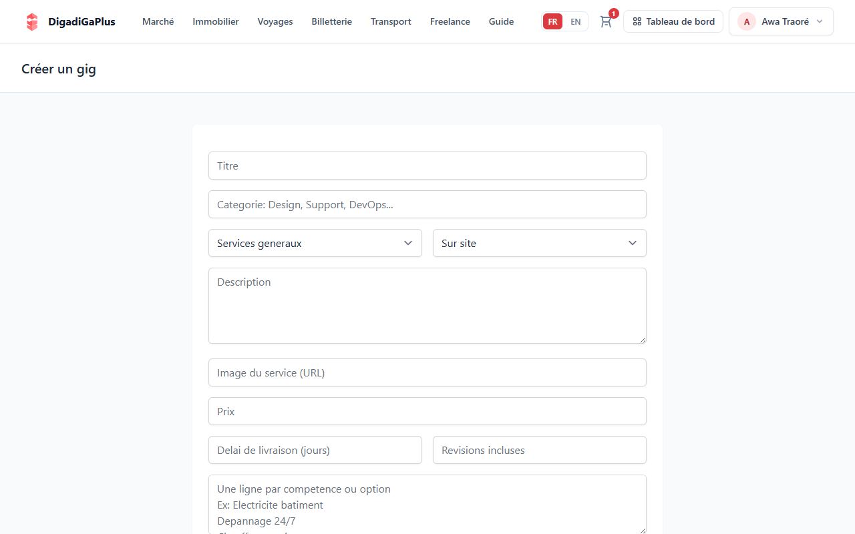Focus the Titre input field
The height and width of the screenshot is (534, 855).
coord(427,166)
